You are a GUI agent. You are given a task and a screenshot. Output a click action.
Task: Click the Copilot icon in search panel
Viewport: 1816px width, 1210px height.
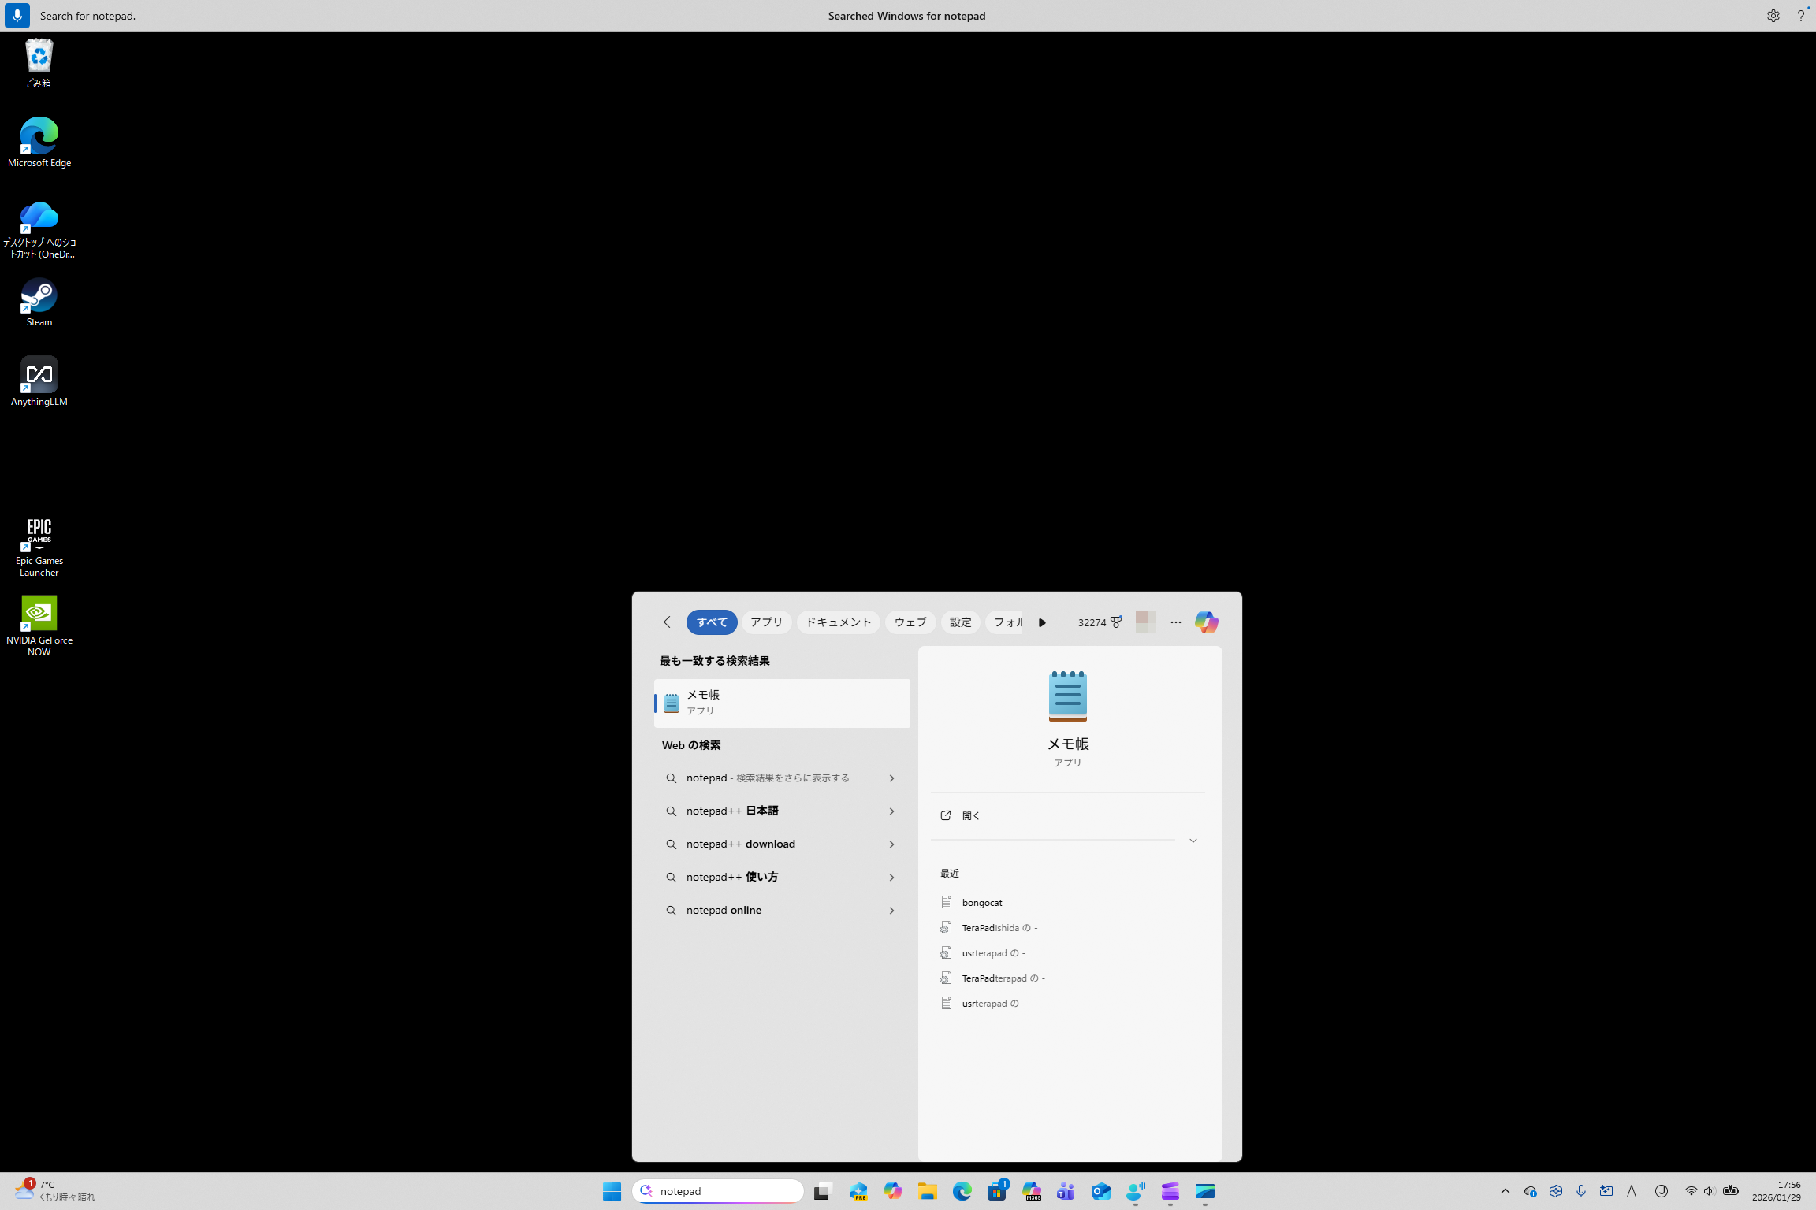tap(1206, 622)
